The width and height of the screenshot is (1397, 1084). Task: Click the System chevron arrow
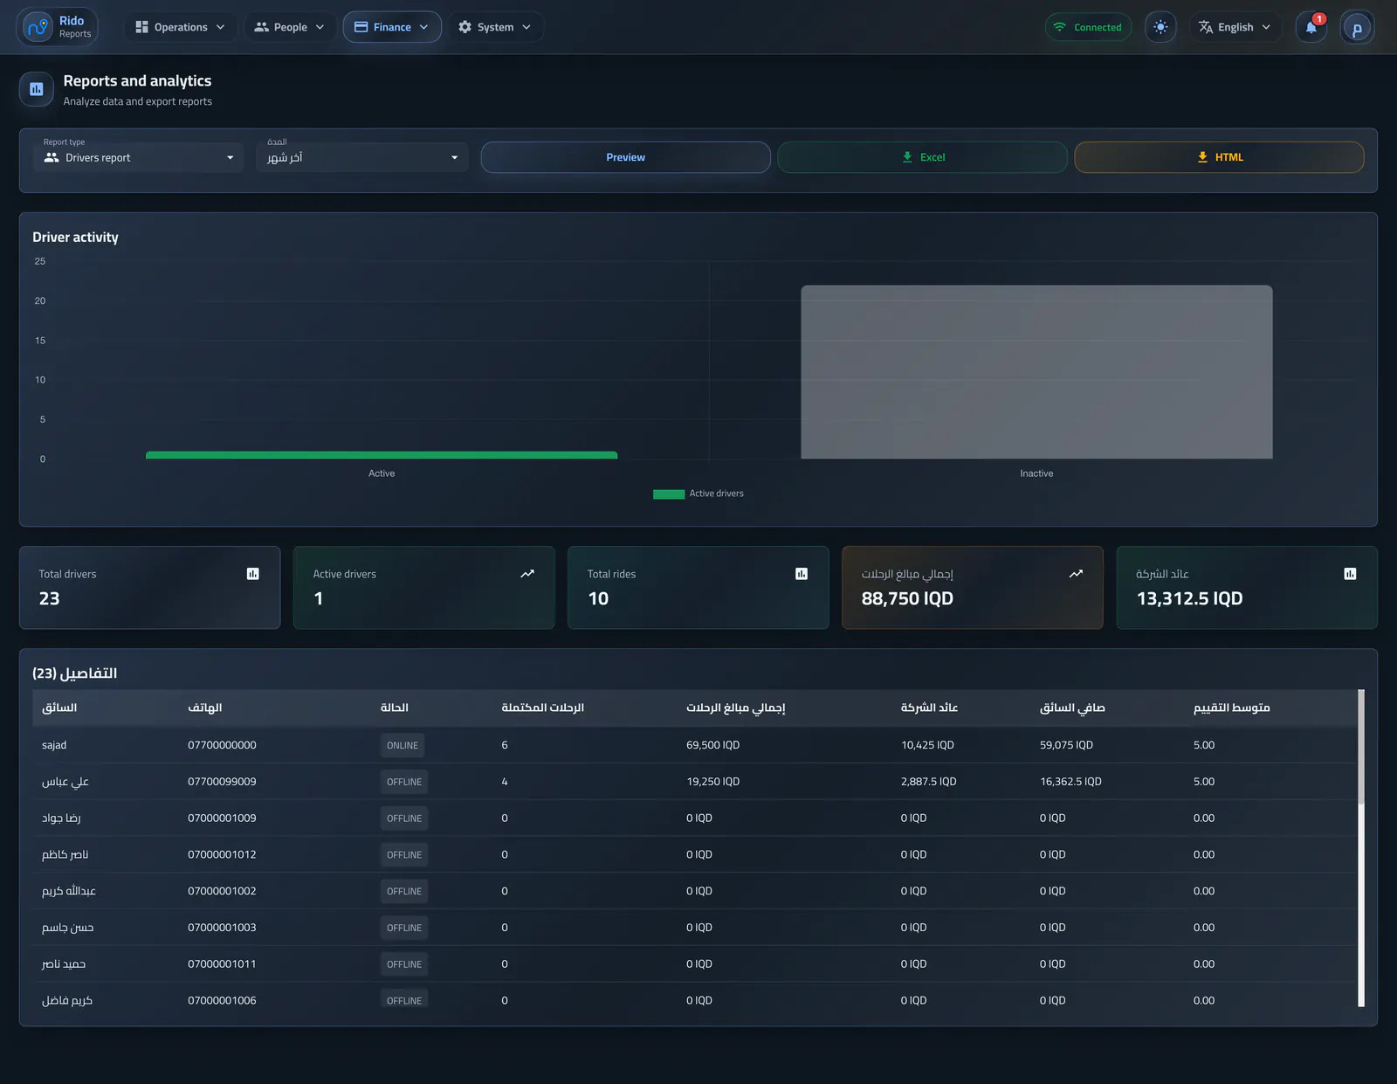tap(526, 27)
